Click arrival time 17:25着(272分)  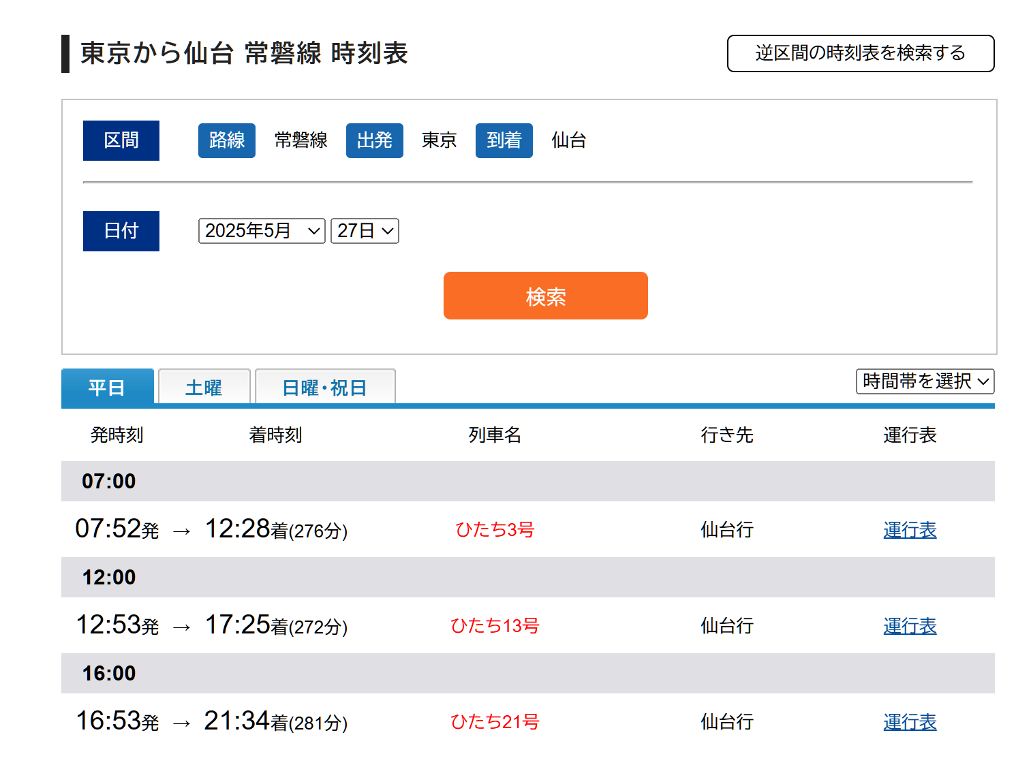276,625
